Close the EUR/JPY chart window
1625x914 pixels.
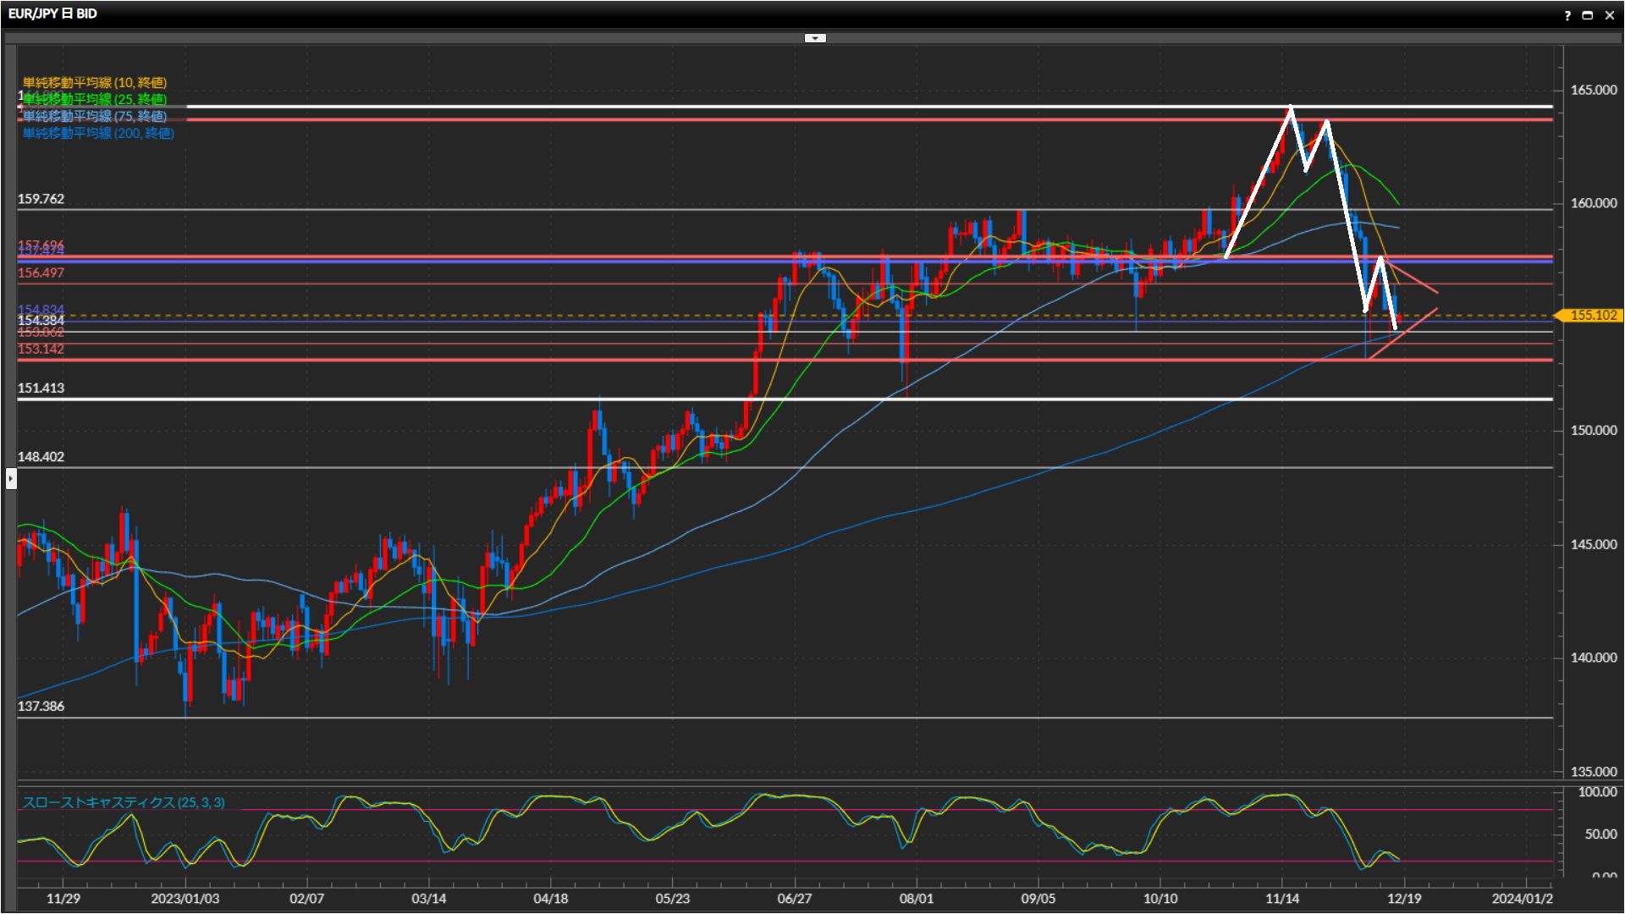[x=1609, y=15]
